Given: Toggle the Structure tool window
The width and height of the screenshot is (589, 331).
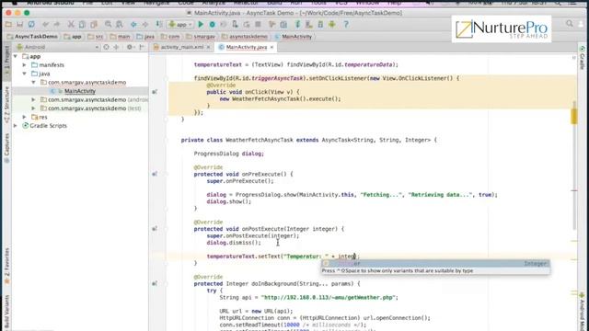Looking at the screenshot, I should coord(6,105).
